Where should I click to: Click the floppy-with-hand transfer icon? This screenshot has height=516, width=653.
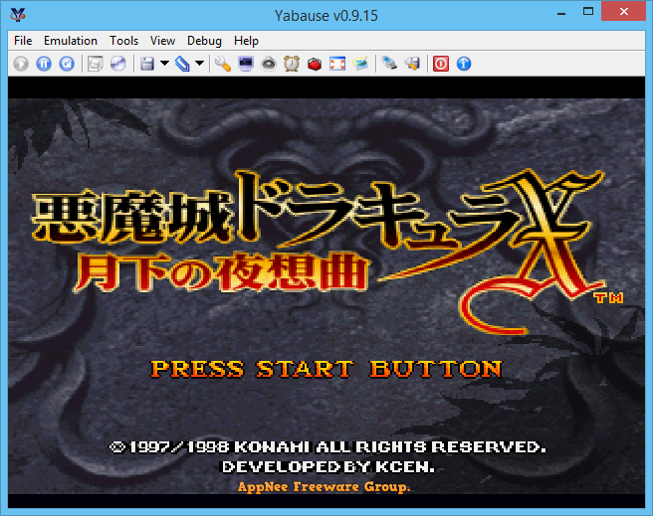pyautogui.click(x=412, y=64)
